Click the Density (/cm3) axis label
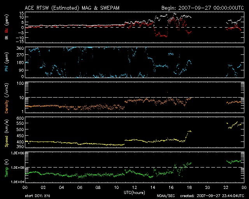 click(x=7, y=98)
